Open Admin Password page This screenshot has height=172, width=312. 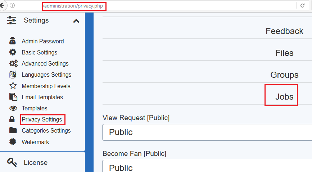click(x=42, y=41)
